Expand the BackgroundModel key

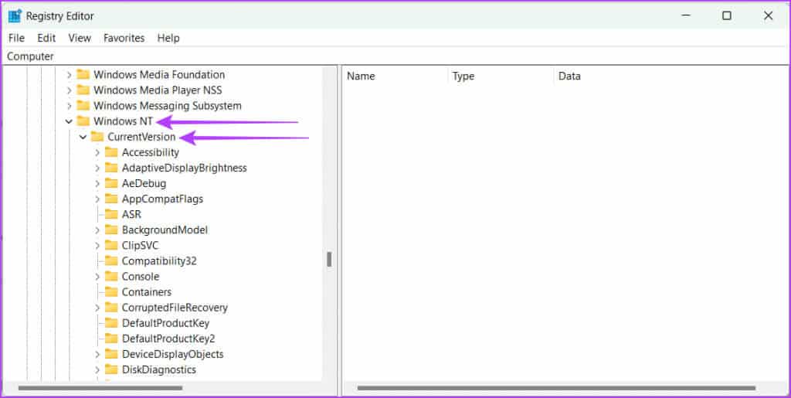(x=97, y=230)
